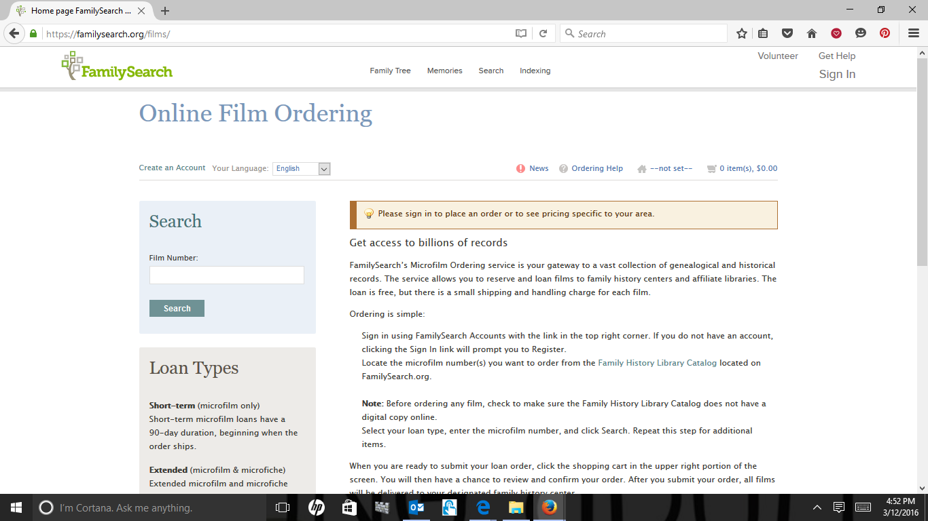Click the red News alert icon
This screenshot has height=521, width=928.
(x=521, y=168)
